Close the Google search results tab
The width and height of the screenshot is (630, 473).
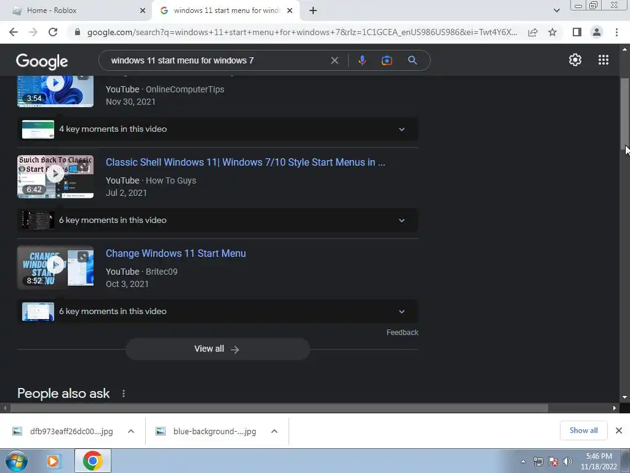pos(290,10)
